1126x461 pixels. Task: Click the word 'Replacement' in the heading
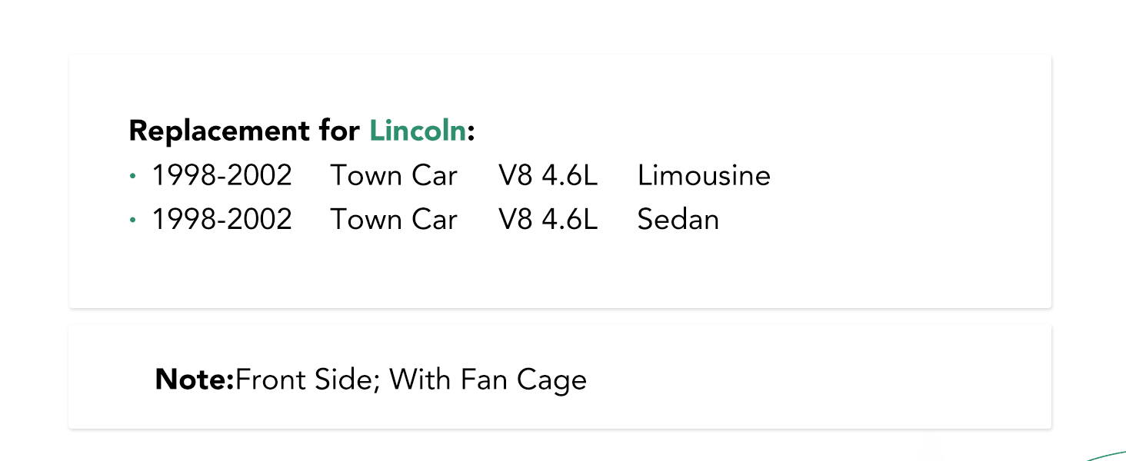(x=220, y=131)
